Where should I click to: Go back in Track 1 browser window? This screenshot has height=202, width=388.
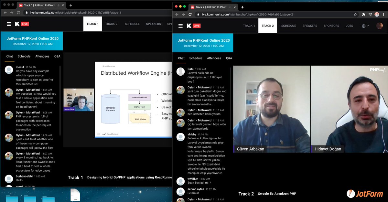click(x=5, y=12)
